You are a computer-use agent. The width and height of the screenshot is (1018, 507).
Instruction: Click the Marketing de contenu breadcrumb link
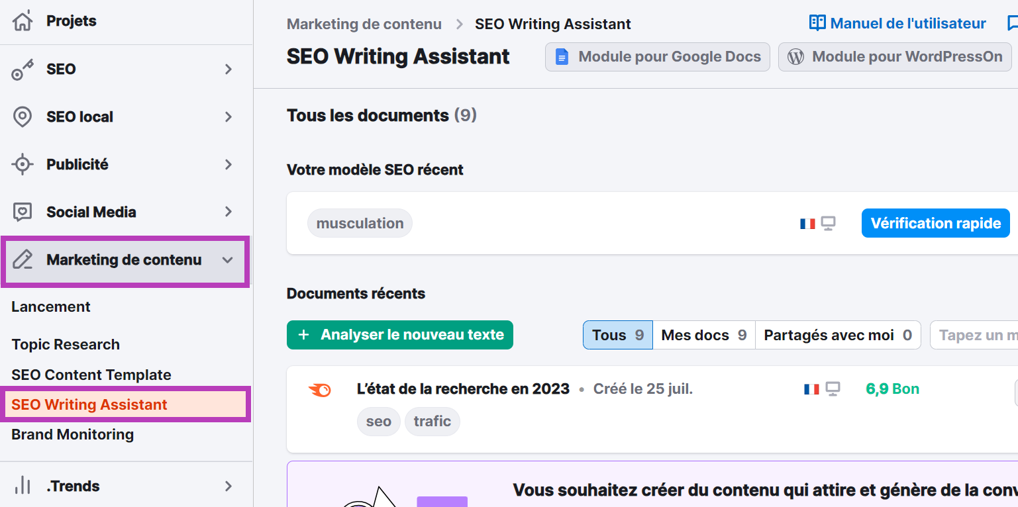(364, 24)
